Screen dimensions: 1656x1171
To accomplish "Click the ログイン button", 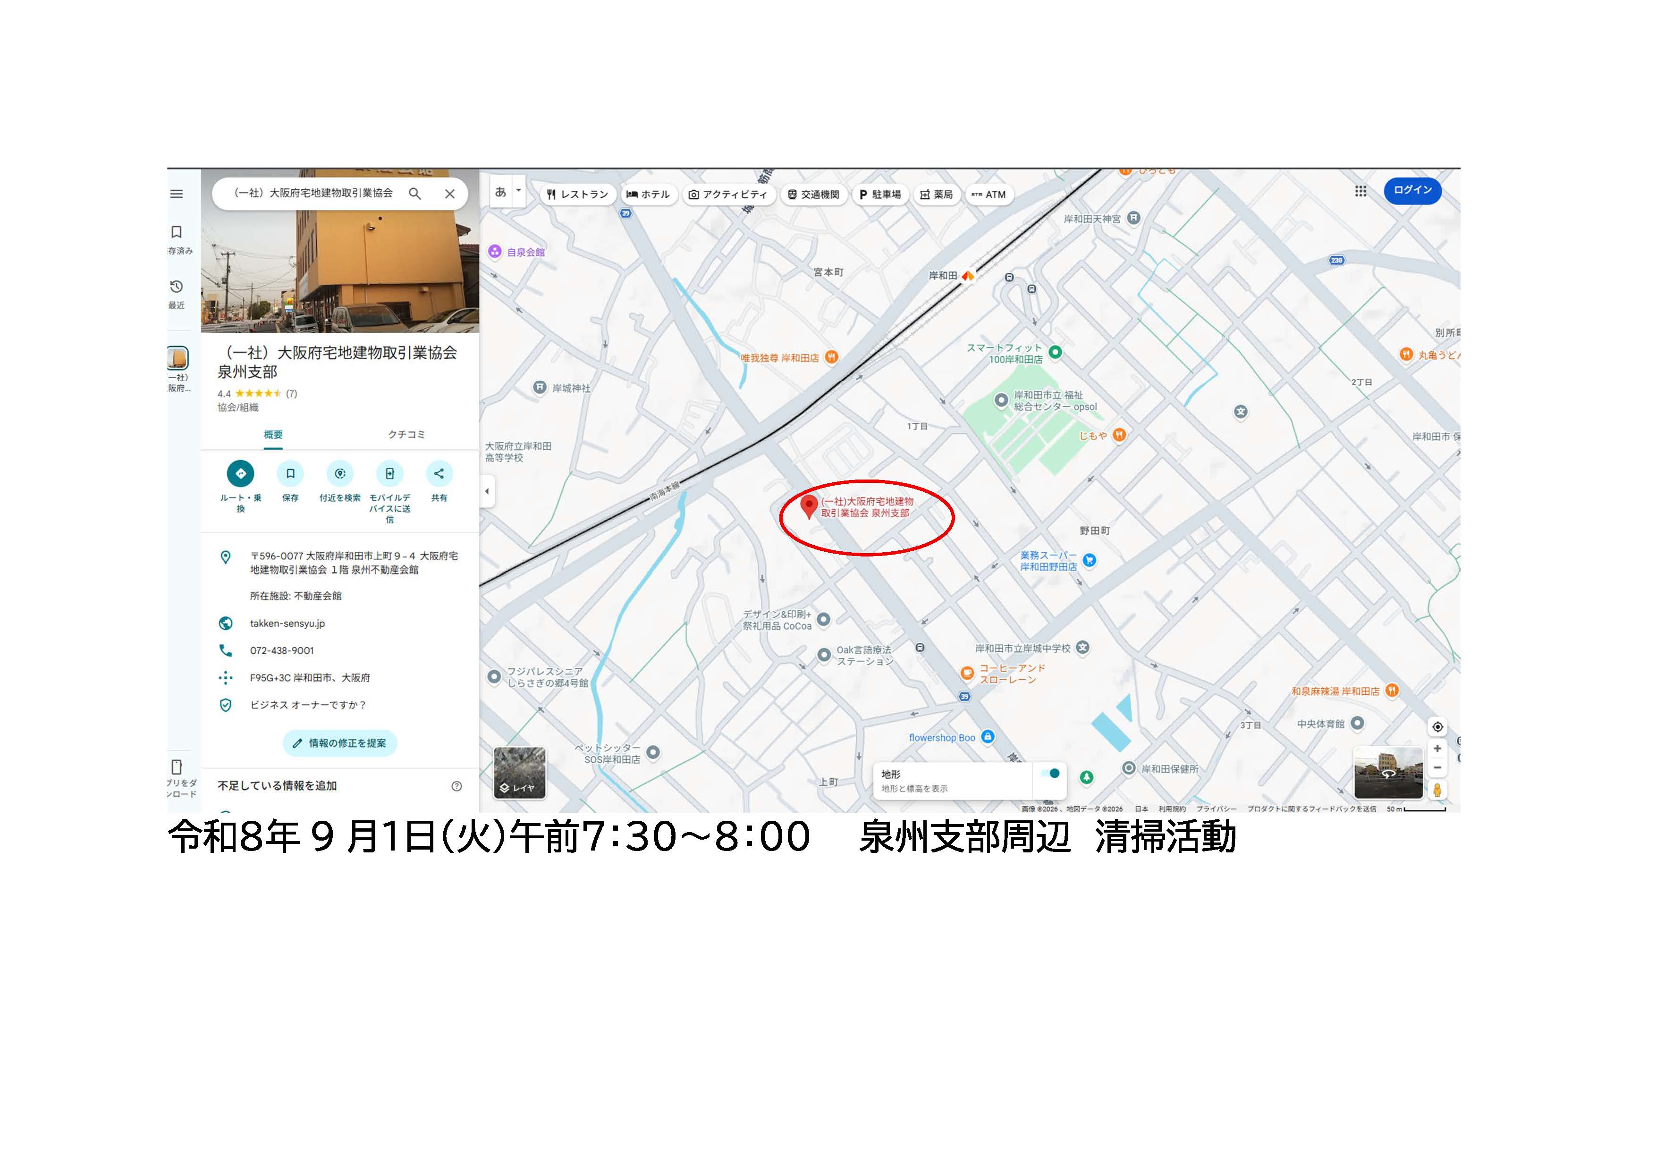I will pyautogui.click(x=1412, y=190).
